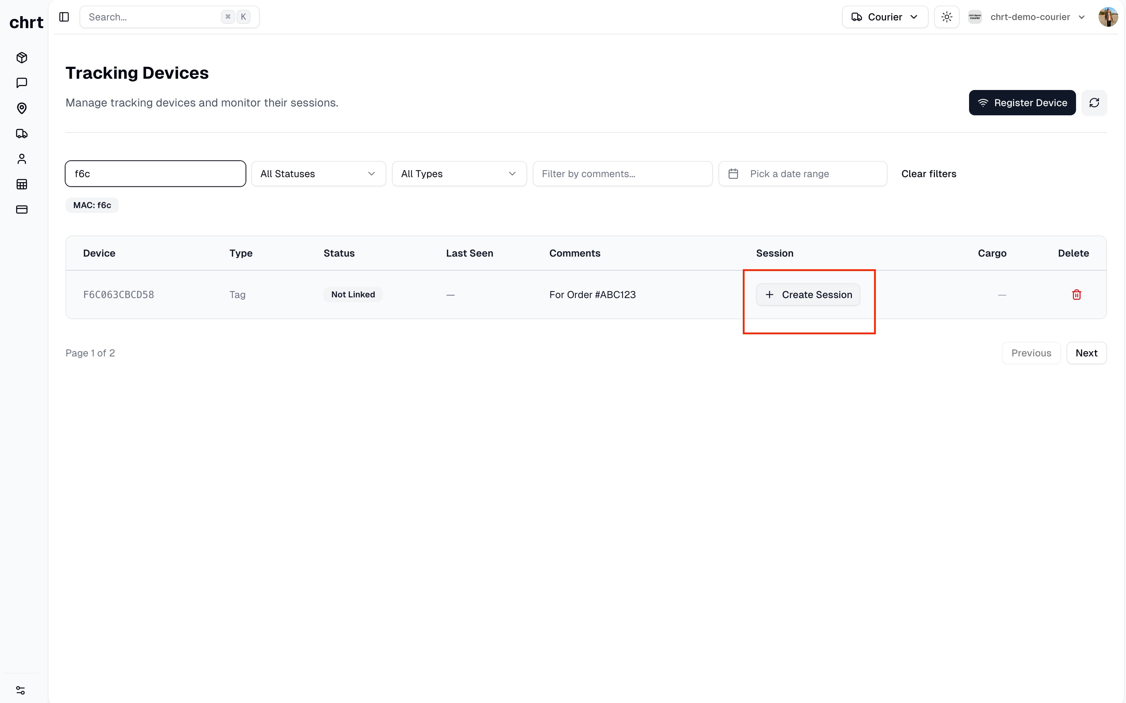Click the Register Device button
Screen dimensions: 1126x703
coord(1022,103)
